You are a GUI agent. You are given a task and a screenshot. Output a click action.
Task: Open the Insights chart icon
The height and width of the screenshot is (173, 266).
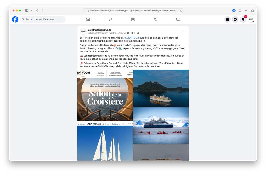[x=133, y=19]
